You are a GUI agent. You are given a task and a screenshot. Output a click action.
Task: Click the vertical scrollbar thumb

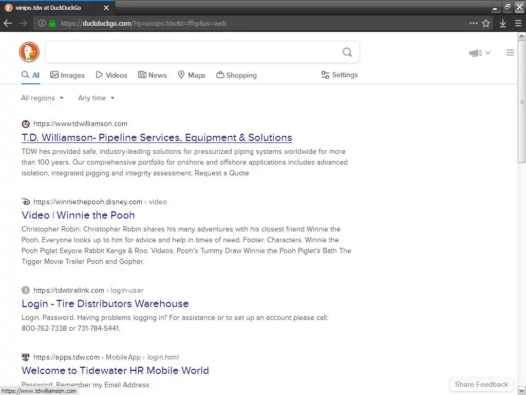(522, 102)
